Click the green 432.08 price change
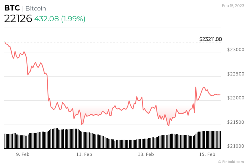The width and height of the screenshot is (248, 165). [x=47, y=19]
